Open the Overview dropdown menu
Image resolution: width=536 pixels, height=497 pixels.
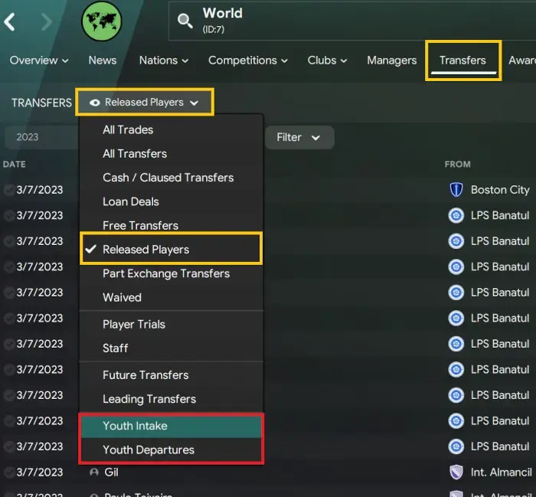point(39,60)
